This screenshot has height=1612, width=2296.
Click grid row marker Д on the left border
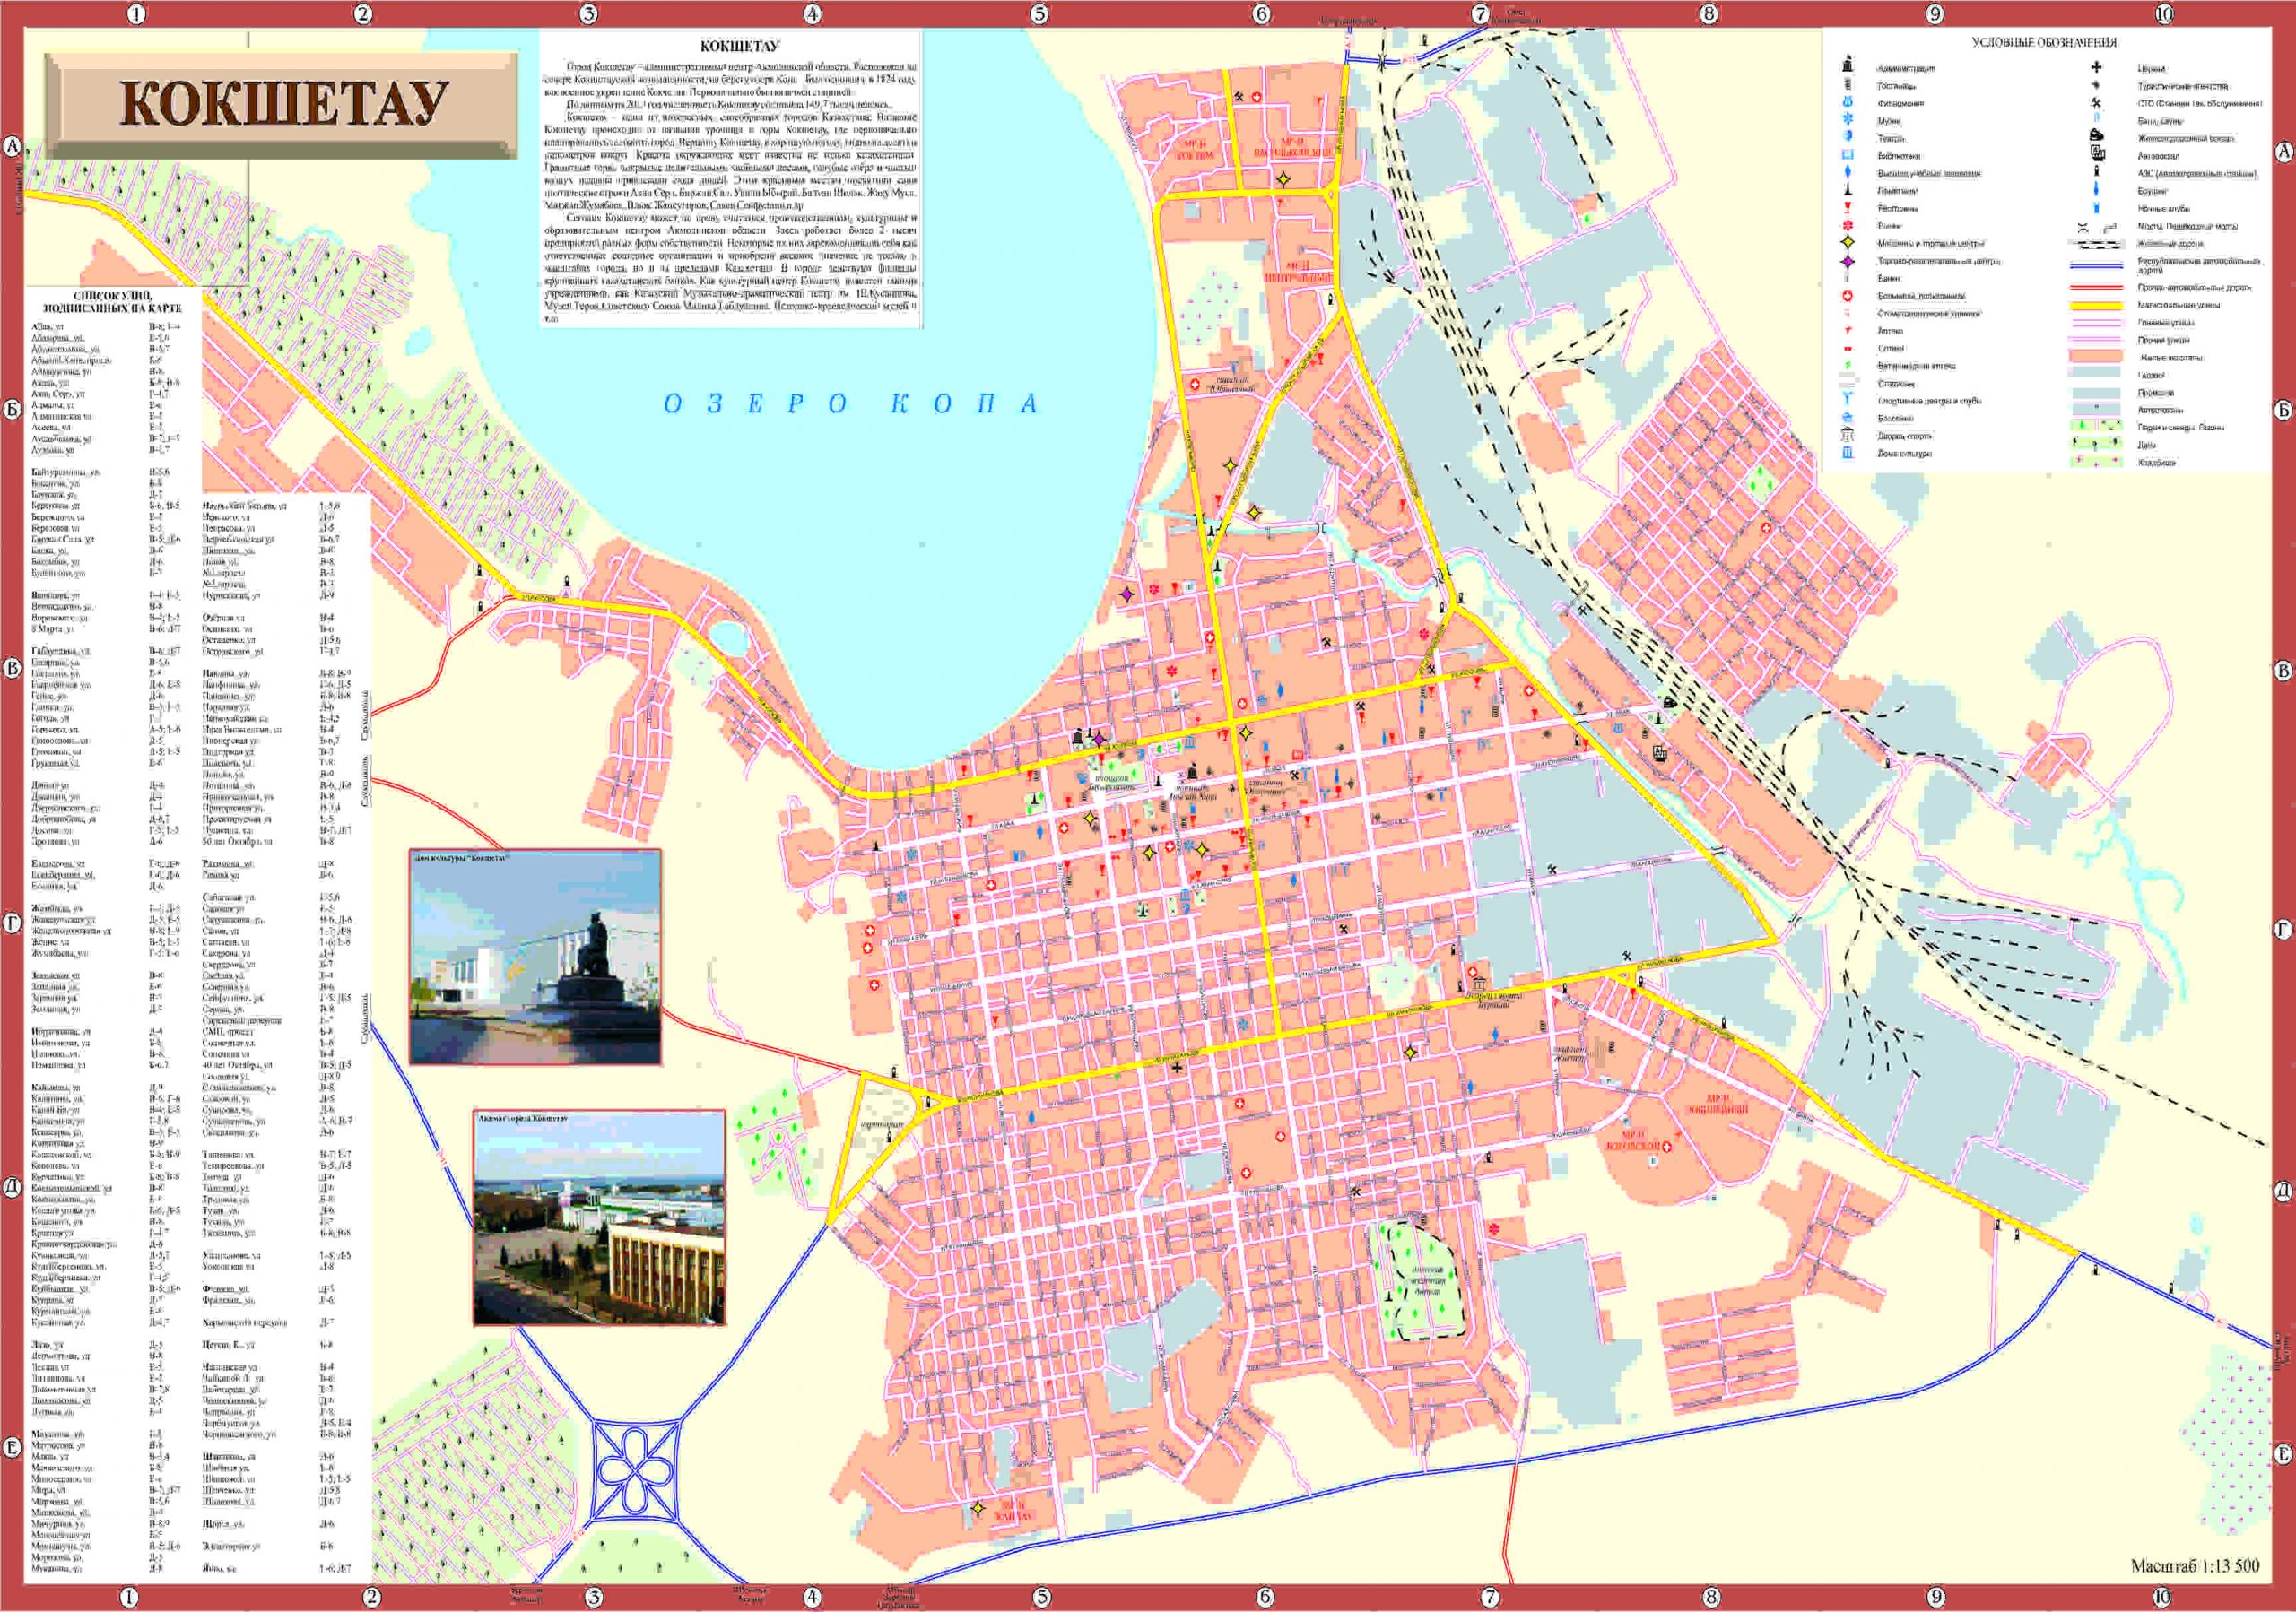[x=12, y=1188]
